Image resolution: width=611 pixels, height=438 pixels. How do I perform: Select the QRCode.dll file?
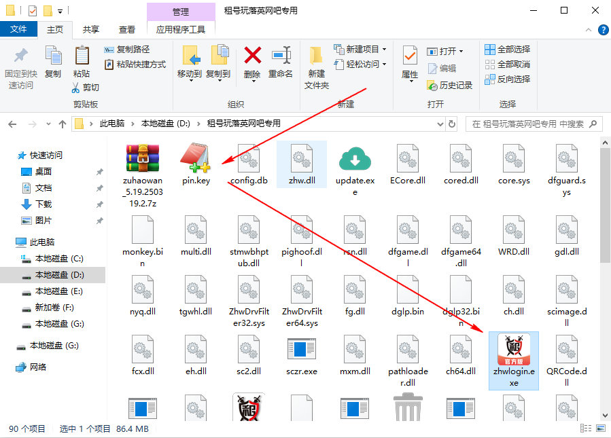(x=567, y=361)
